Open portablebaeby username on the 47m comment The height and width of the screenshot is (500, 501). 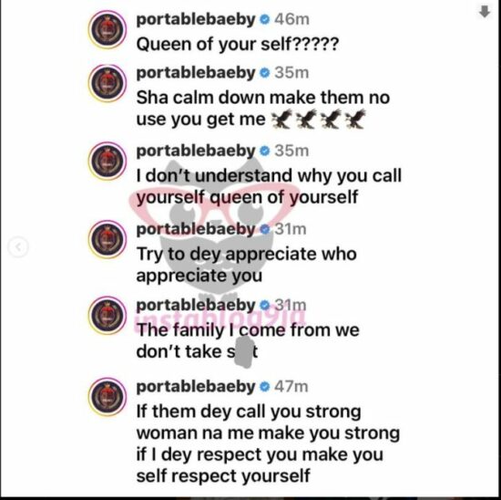(x=196, y=387)
